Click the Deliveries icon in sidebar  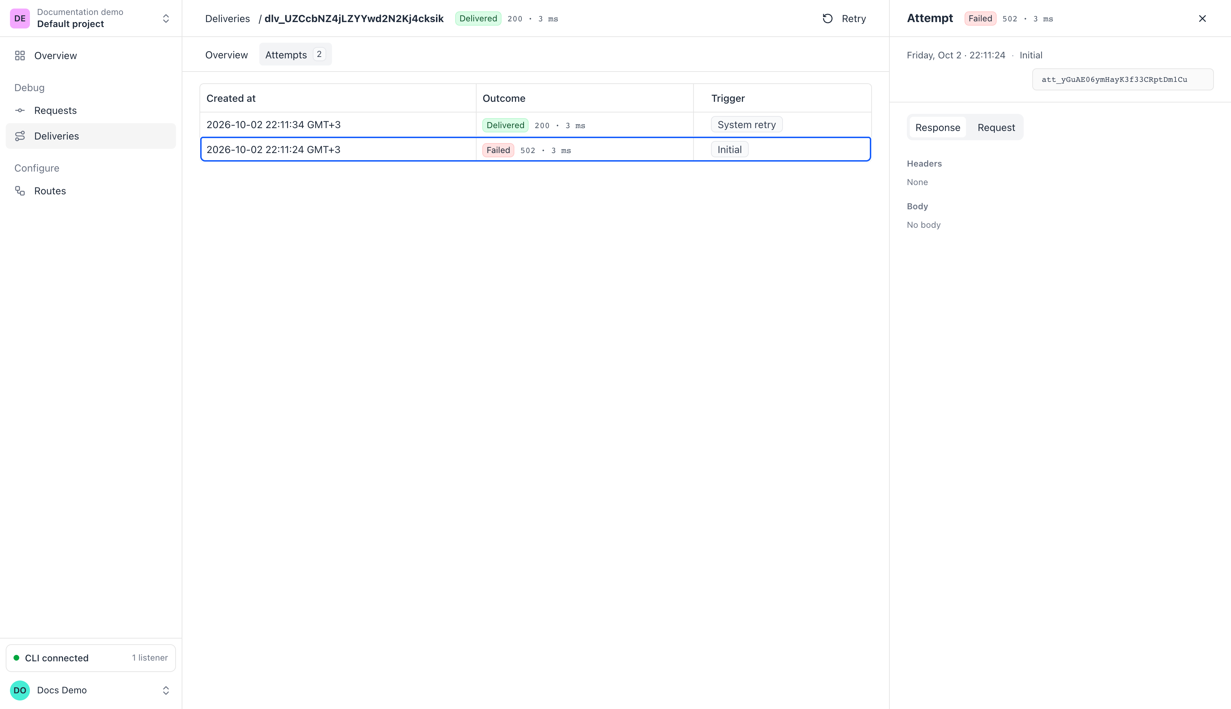coord(20,136)
